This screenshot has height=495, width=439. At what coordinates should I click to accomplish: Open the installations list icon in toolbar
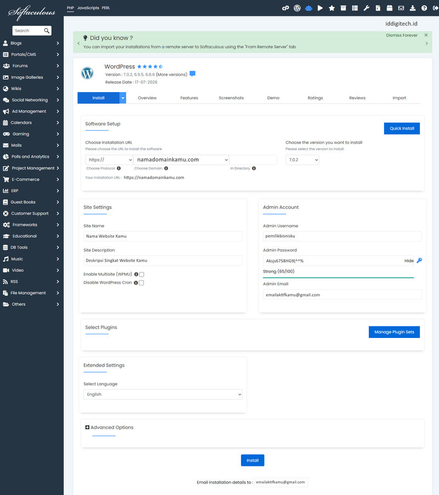click(x=354, y=8)
